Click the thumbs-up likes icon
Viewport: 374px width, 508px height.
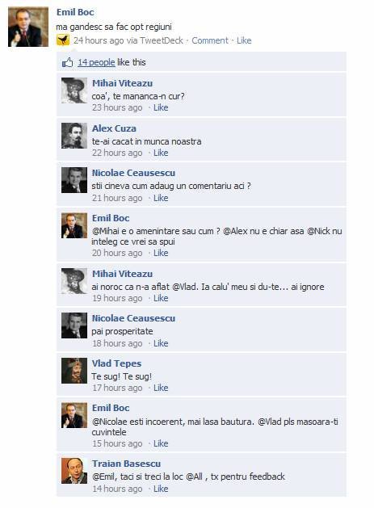click(x=67, y=62)
